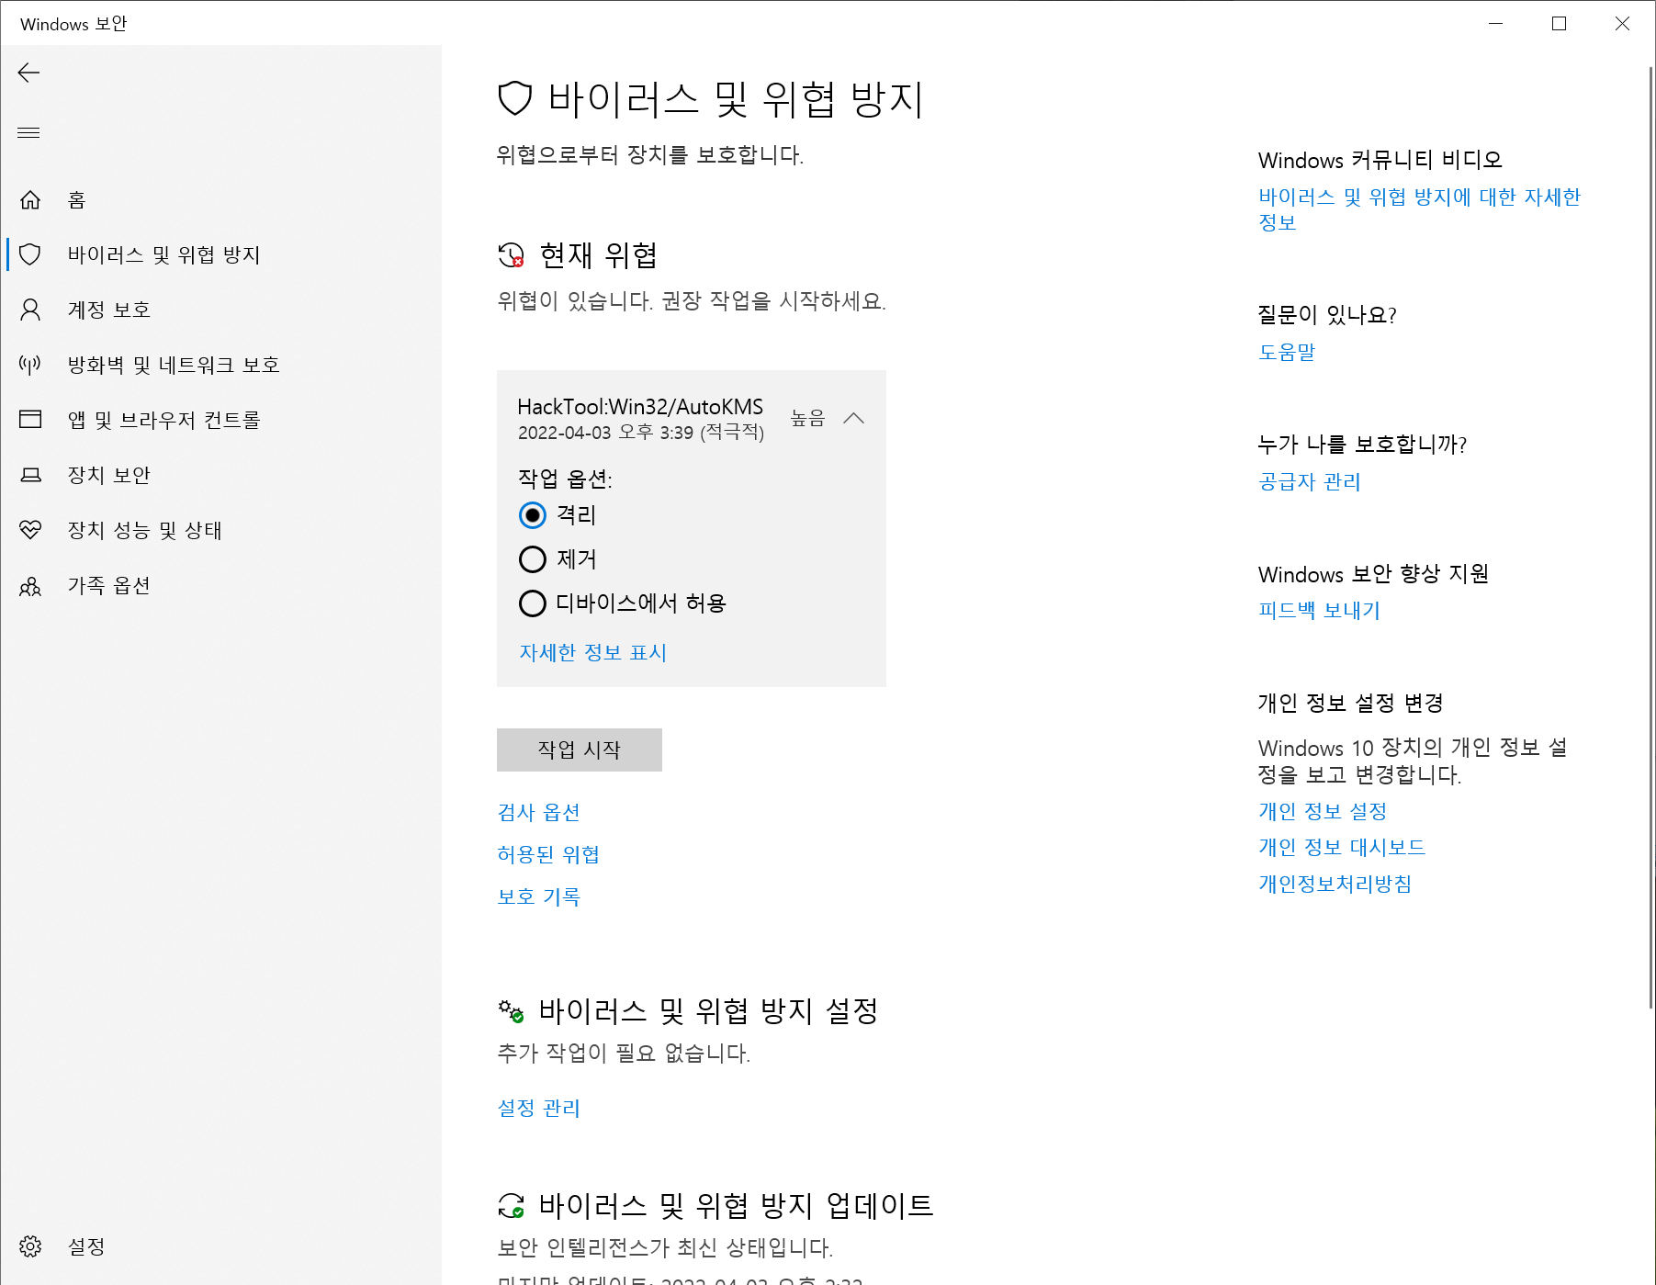Open the 도움말 link
This screenshot has height=1285, width=1656.
coord(1287,352)
